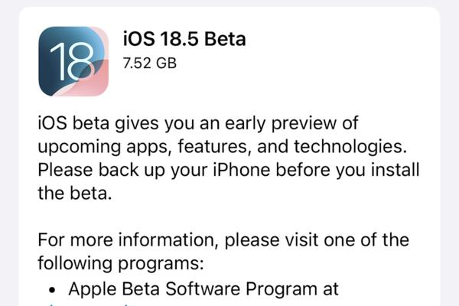Click the word "information" in the description
This screenshot has width=459, height=306.
[x=168, y=239]
